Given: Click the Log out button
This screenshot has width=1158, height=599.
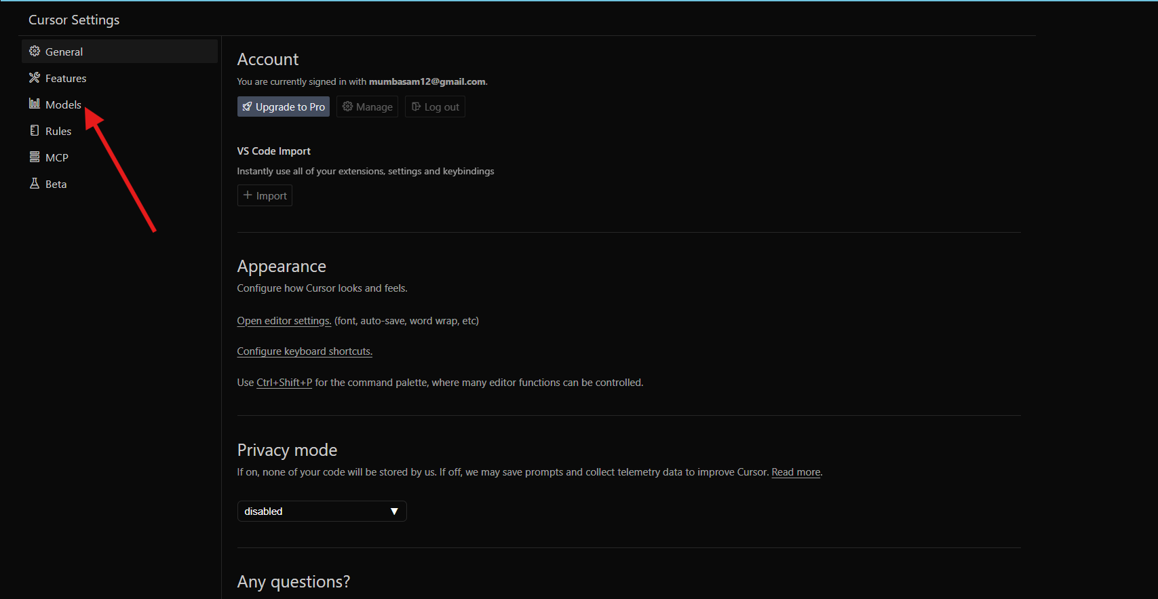Looking at the screenshot, I should (x=435, y=107).
